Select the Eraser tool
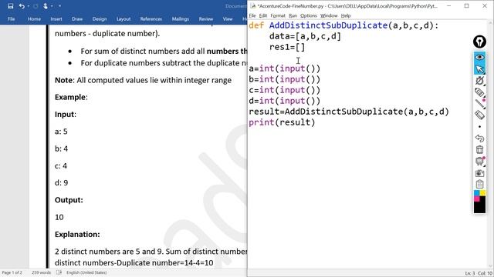The image size is (494, 277). (x=479, y=115)
